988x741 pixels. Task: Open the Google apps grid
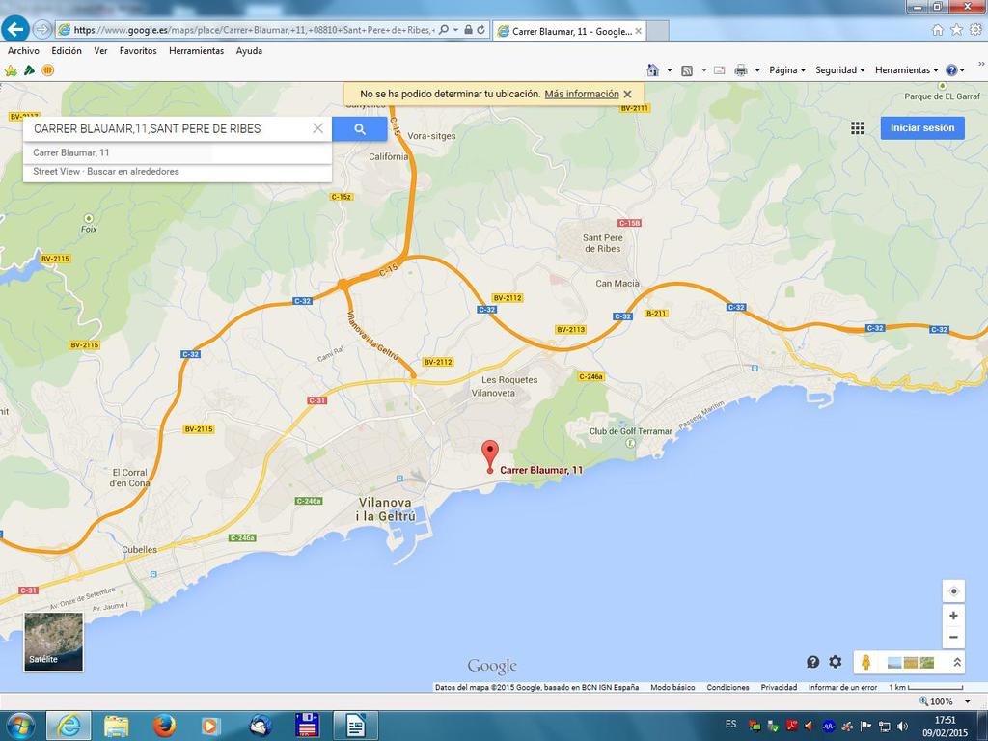click(x=857, y=128)
